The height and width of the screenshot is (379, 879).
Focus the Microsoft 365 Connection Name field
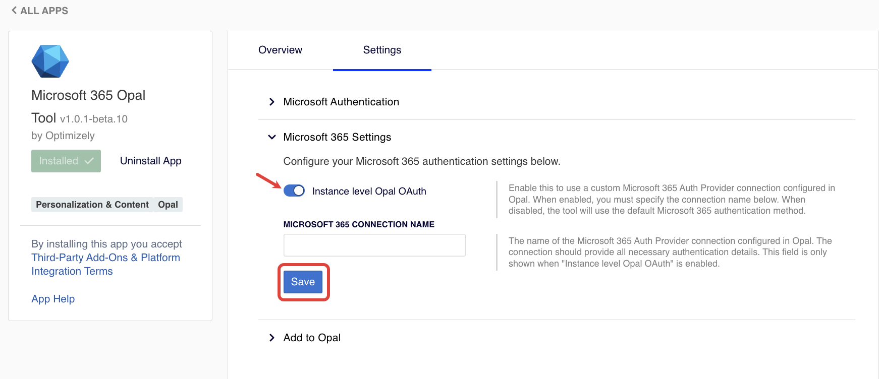[x=374, y=245]
